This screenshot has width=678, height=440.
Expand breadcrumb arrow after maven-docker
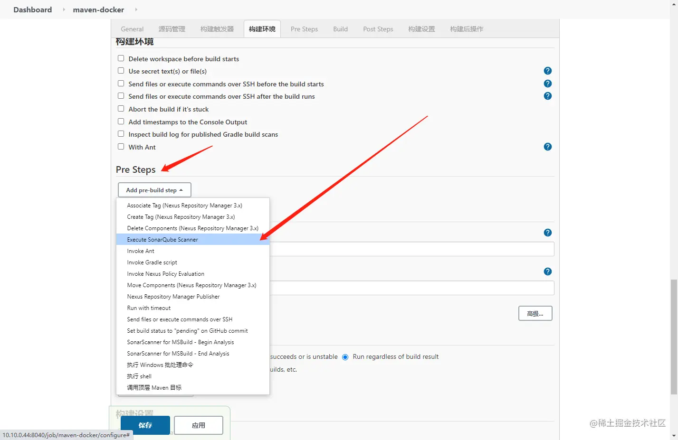point(136,9)
